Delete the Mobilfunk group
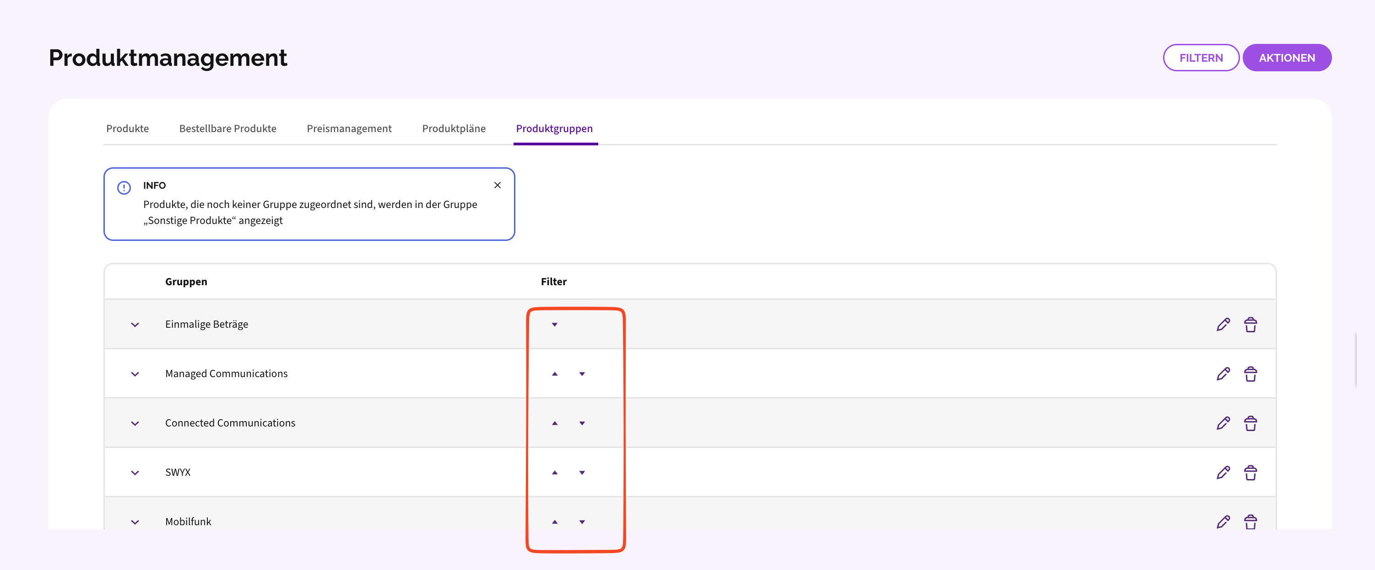Screen dimensions: 1375x570 [1250, 522]
